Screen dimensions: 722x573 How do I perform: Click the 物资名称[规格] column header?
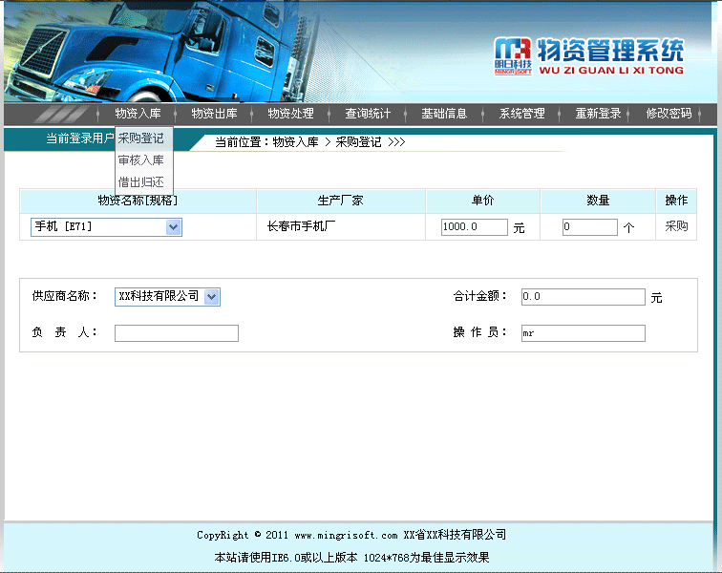138,201
